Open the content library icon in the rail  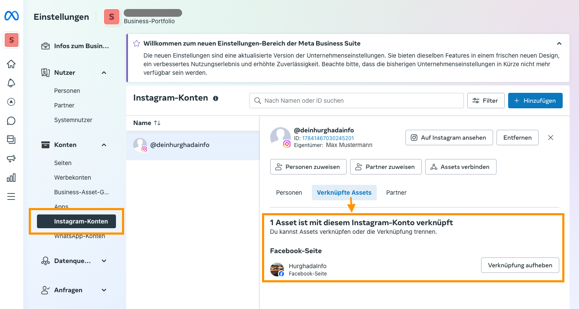tap(11, 140)
